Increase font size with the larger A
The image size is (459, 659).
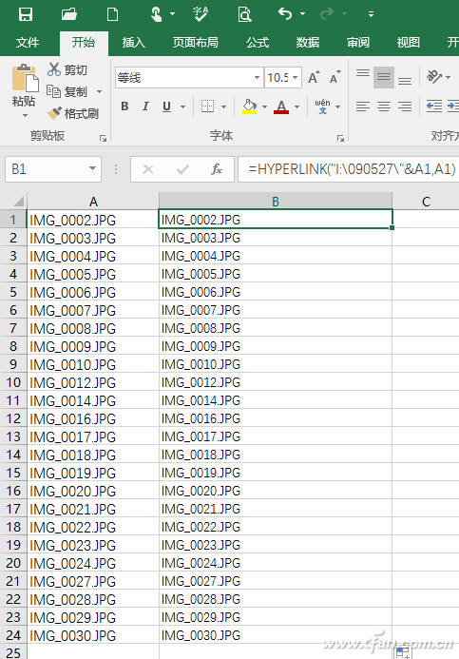coord(315,77)
